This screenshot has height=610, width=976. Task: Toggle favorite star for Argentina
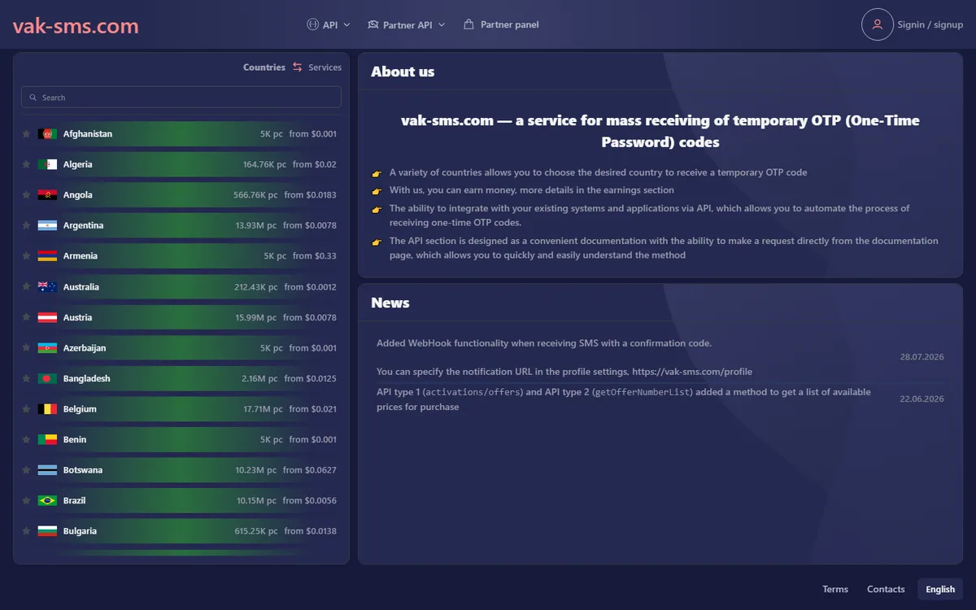[x=26, y=225]
